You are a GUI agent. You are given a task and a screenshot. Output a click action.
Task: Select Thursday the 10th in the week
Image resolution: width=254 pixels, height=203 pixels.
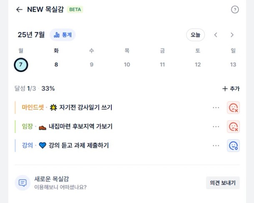[127, 65]
